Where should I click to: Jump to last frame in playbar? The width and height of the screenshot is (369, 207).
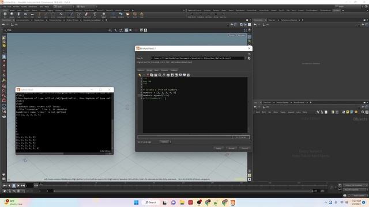click(x=23, y=185)
